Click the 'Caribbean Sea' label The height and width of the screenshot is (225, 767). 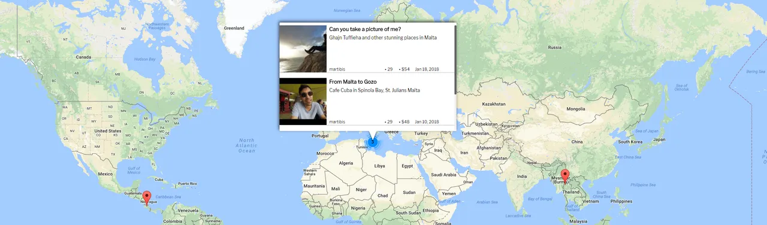[x=169, y=196]
